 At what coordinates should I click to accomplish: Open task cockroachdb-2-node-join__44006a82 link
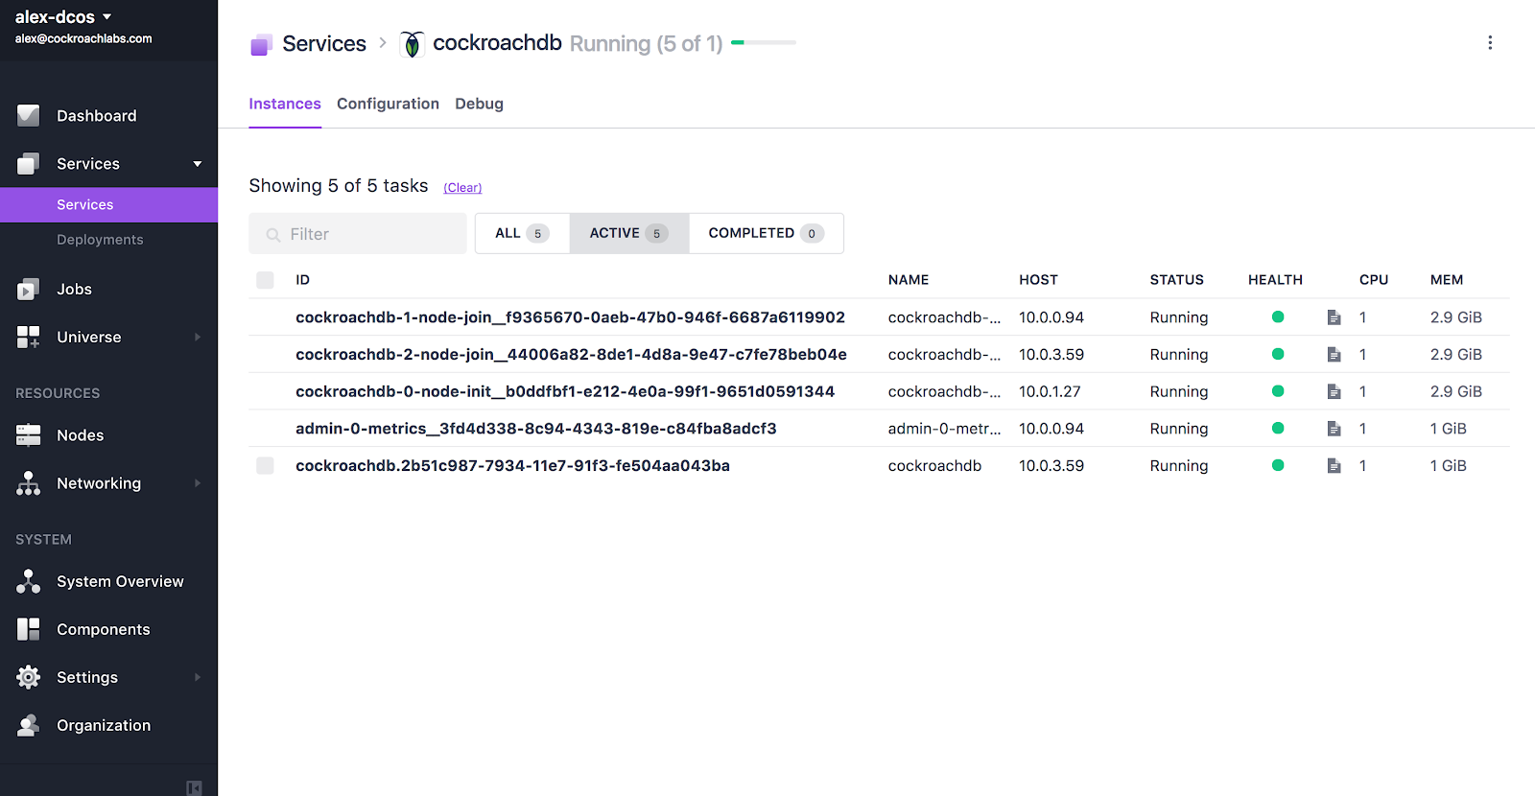point(571,355)
